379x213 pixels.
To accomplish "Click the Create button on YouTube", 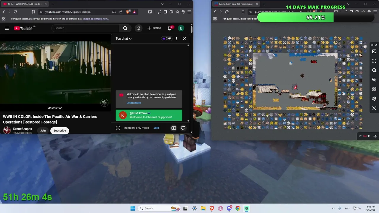I will click(154, 28).
